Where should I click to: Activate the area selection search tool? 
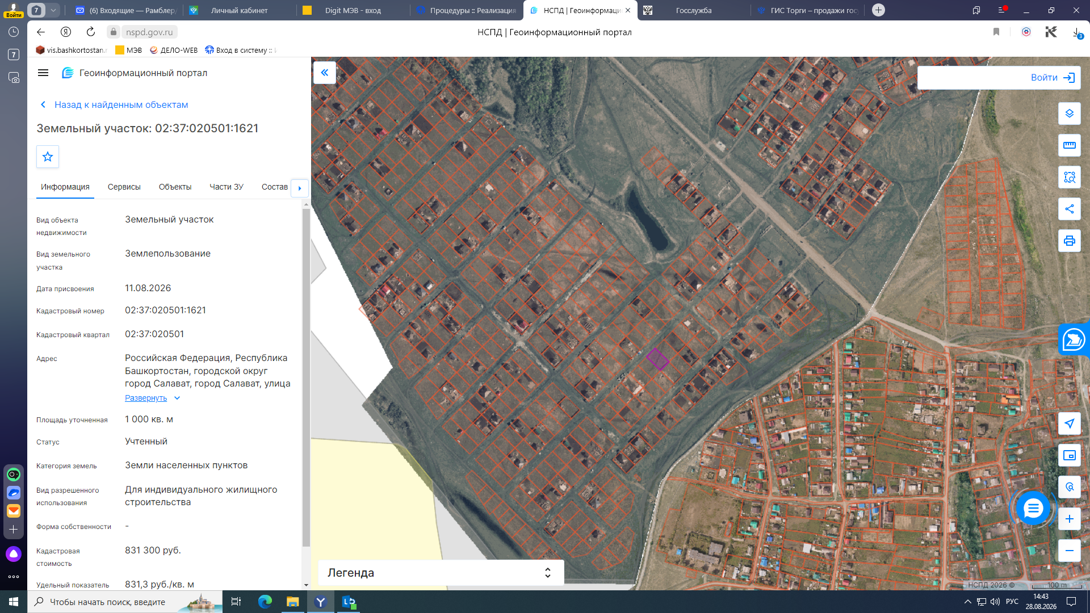tap(1069, 177)
